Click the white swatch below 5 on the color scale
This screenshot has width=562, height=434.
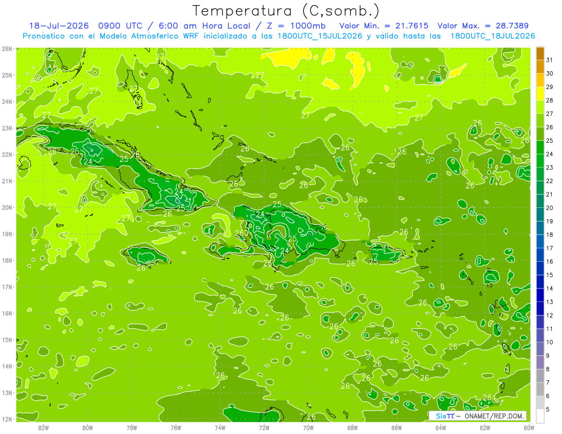[x=540, y=416]
